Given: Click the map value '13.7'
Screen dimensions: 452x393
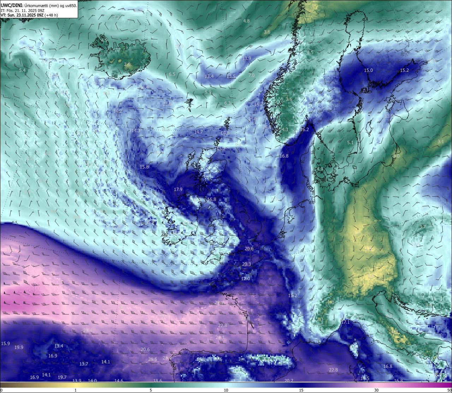Looking at the screenshot, I should coord(84,364).
